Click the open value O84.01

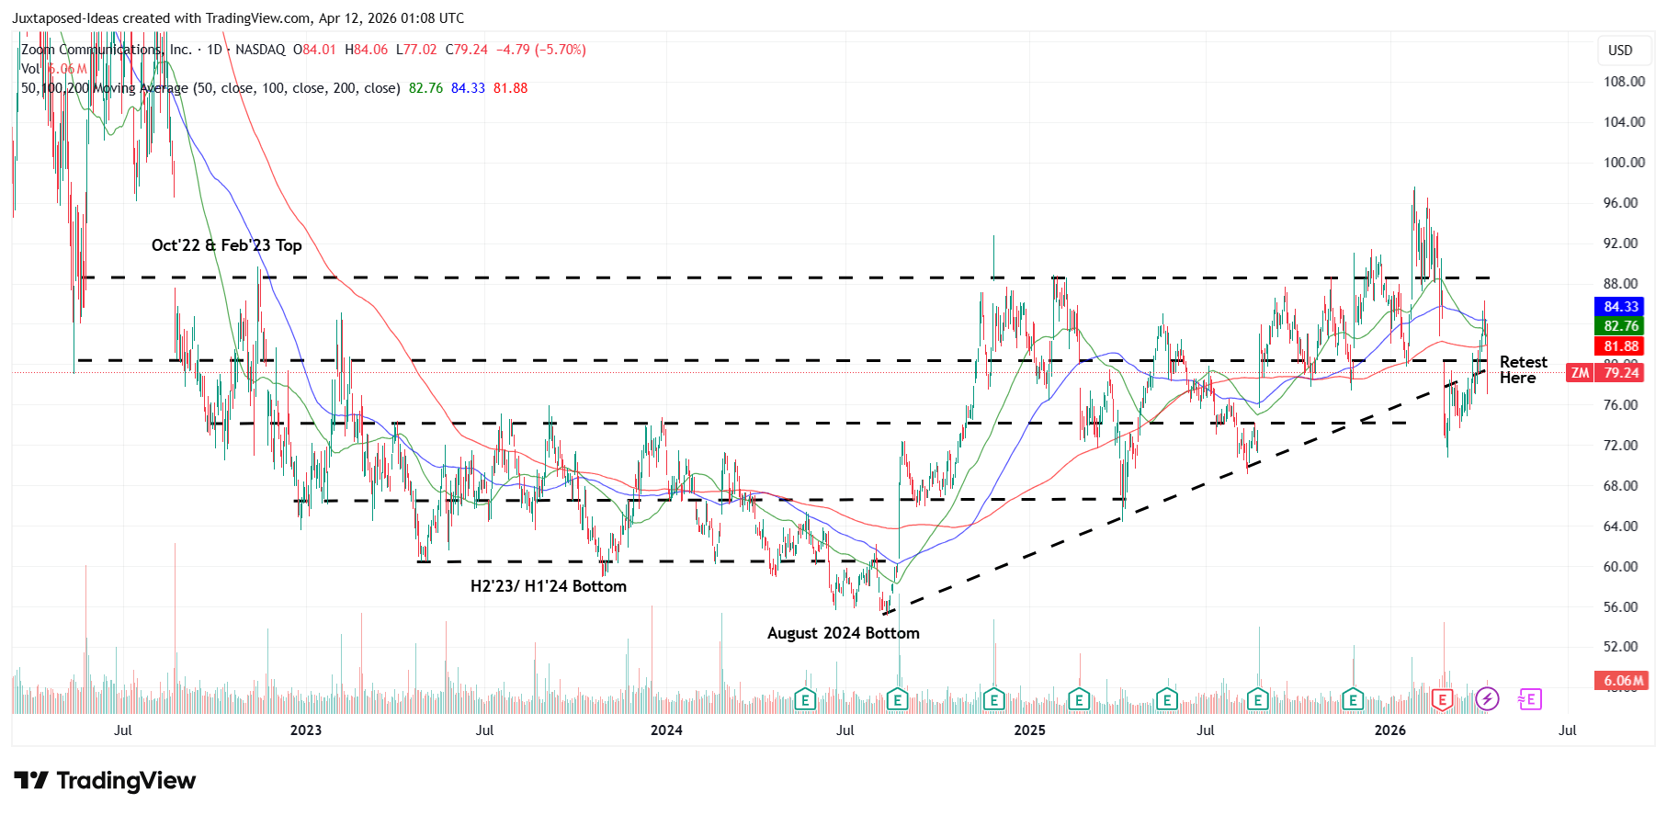pyautogui.click(x=314, y=50)
